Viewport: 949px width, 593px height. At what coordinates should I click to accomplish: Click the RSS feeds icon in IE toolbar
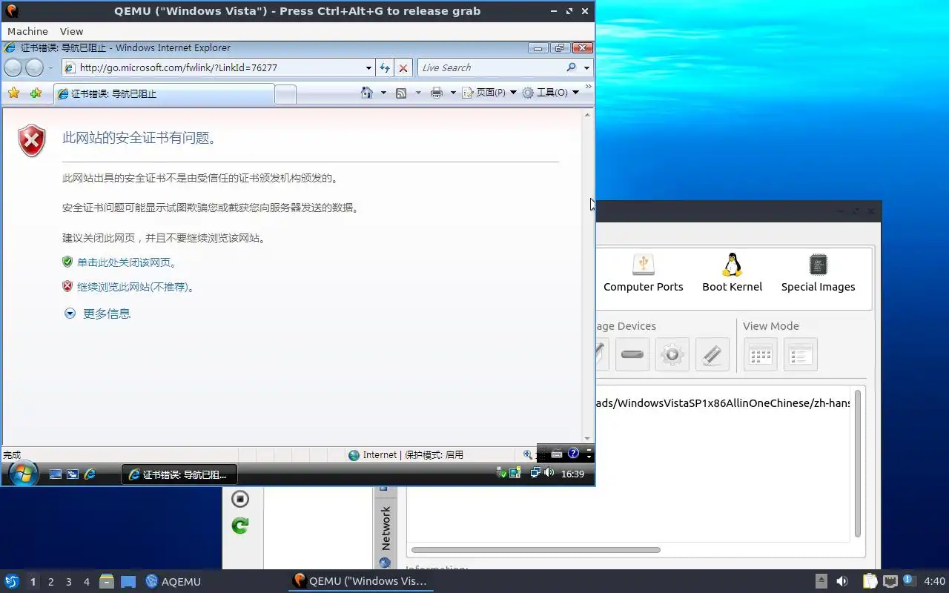tap(401, 93)
